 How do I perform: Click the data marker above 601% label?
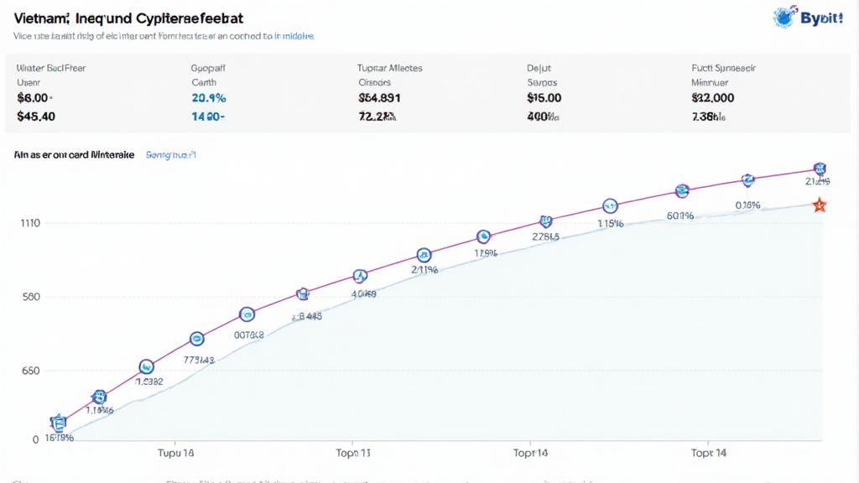(681, 191)
